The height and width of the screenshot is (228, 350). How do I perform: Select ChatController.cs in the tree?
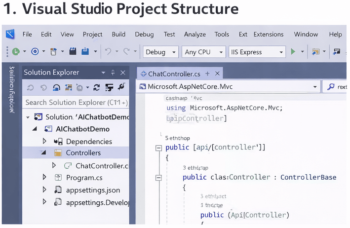click(102, 166)
